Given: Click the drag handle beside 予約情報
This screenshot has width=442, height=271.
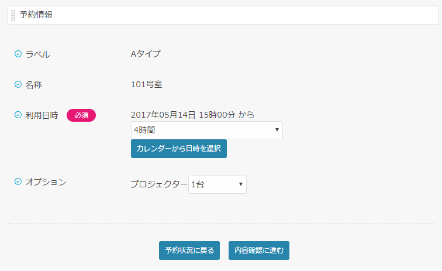Looking at the screenshot, I should click(x=13, y=15).
